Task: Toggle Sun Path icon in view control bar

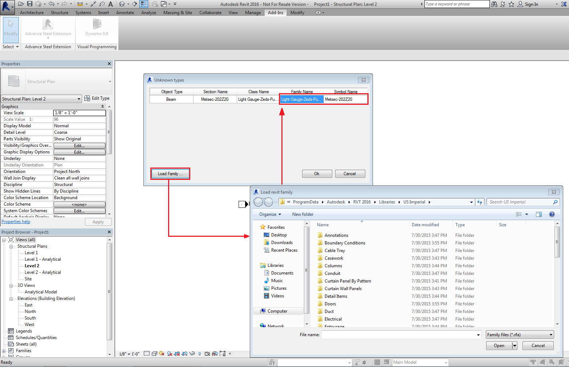Action: [162, 354]
